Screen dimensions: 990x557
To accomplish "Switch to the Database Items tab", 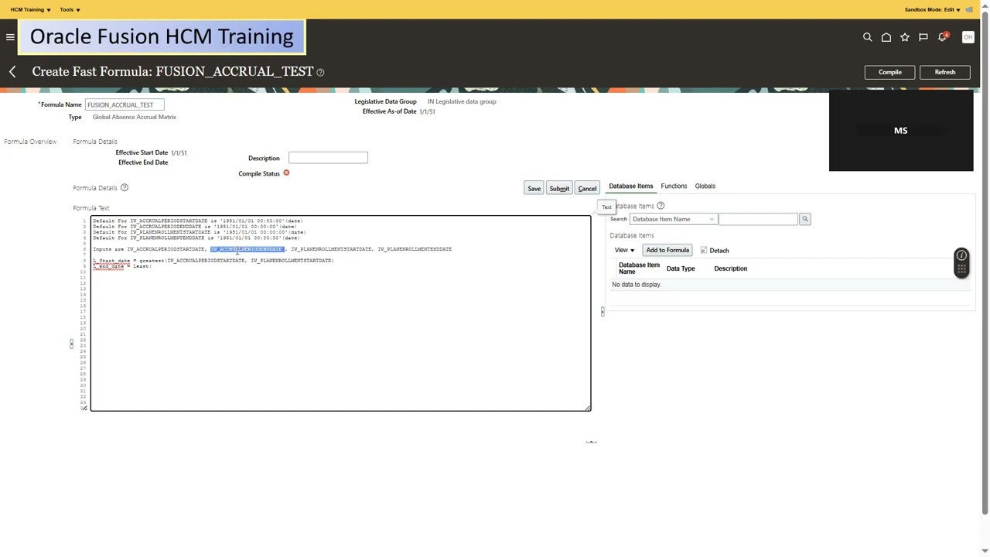I will 631,186.
